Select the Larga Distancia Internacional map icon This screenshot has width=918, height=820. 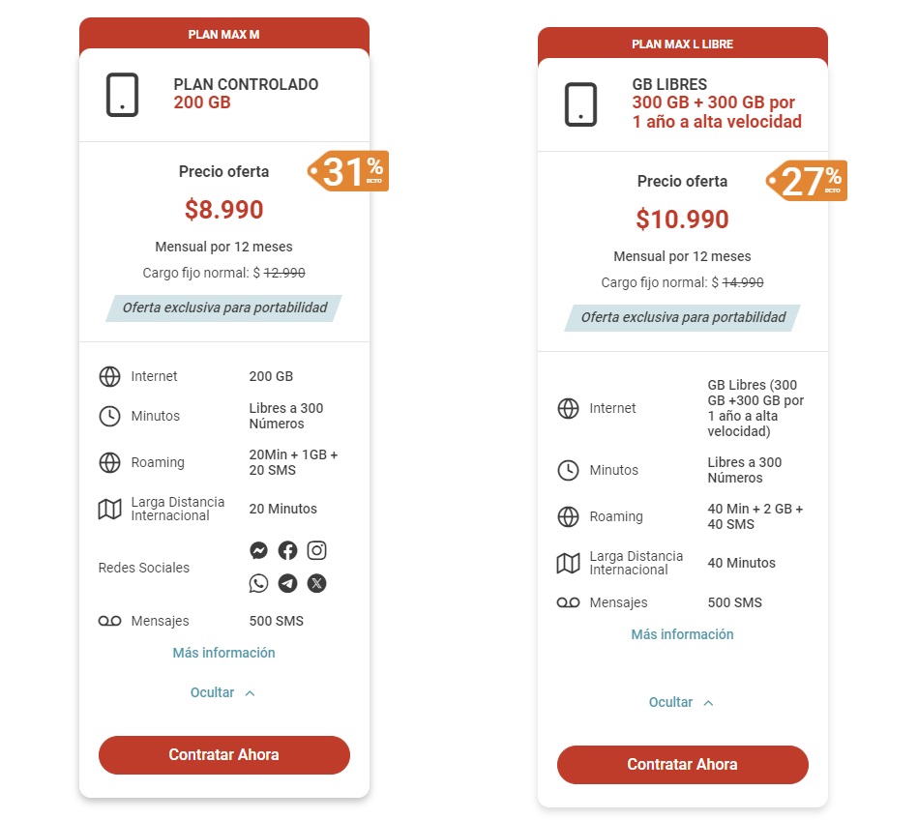(109, 509)
